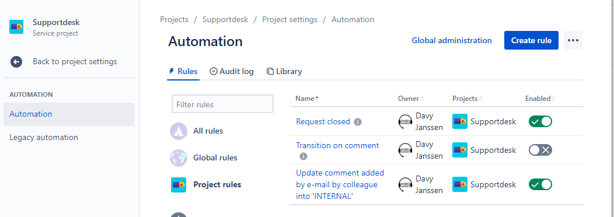
Task: Click Davy Janssen avatar in Transition on comment row
Action: (405, 150)
